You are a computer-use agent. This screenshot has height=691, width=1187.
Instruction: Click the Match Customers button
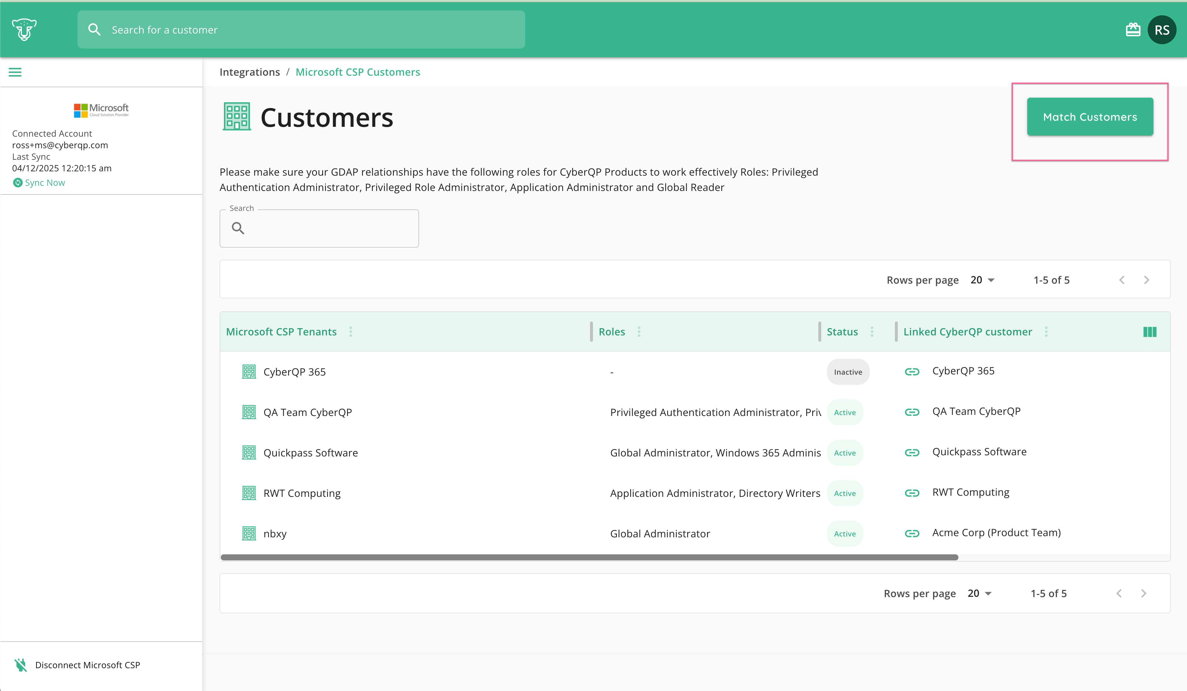tap(1090, 117)
